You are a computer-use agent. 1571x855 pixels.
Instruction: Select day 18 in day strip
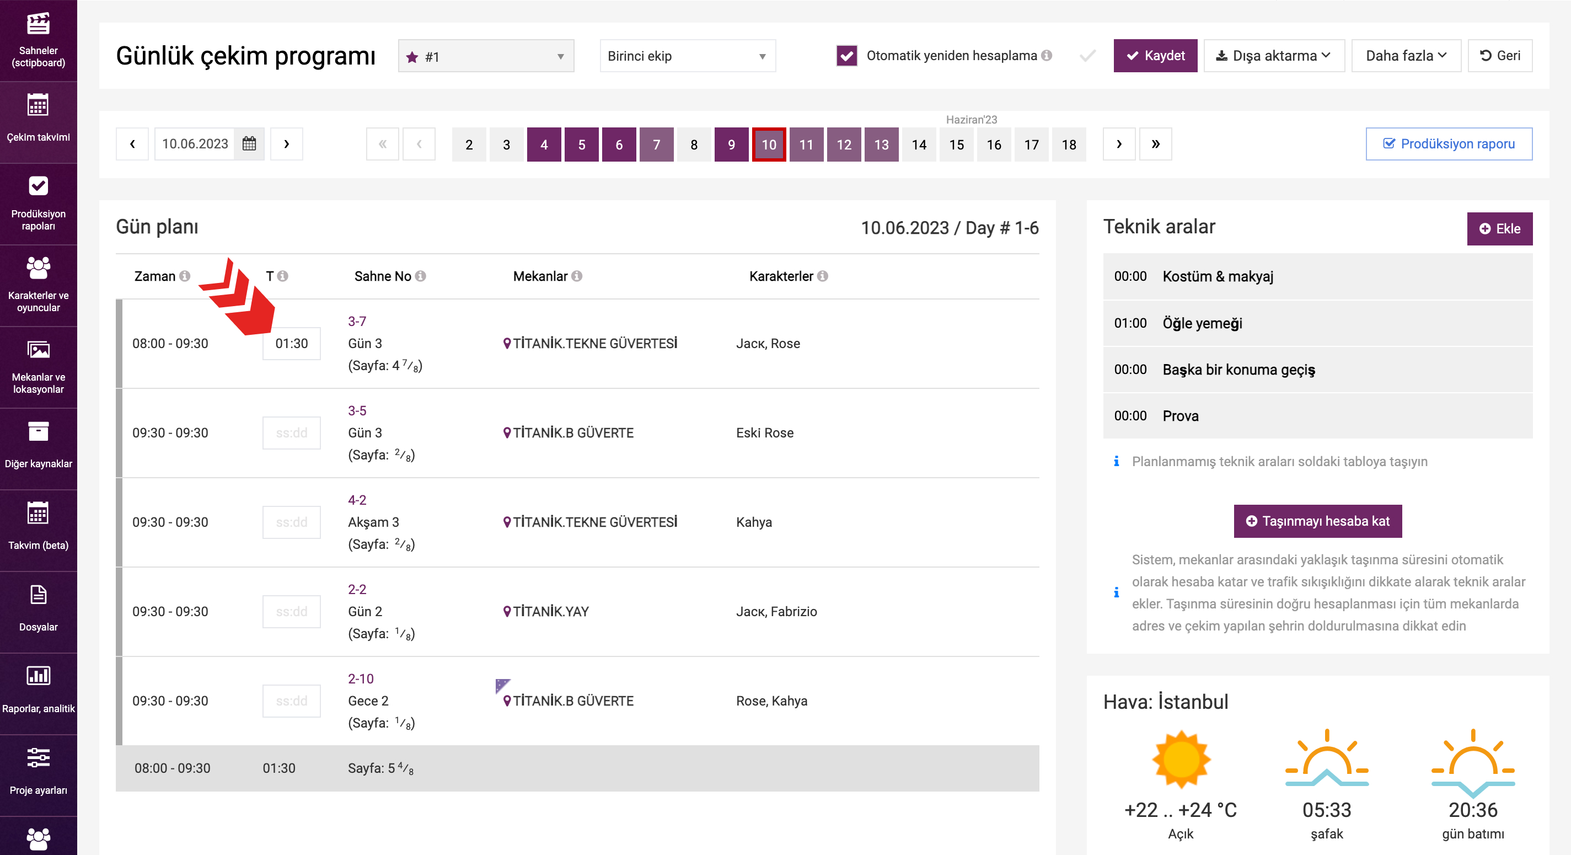pos(1069,145)
